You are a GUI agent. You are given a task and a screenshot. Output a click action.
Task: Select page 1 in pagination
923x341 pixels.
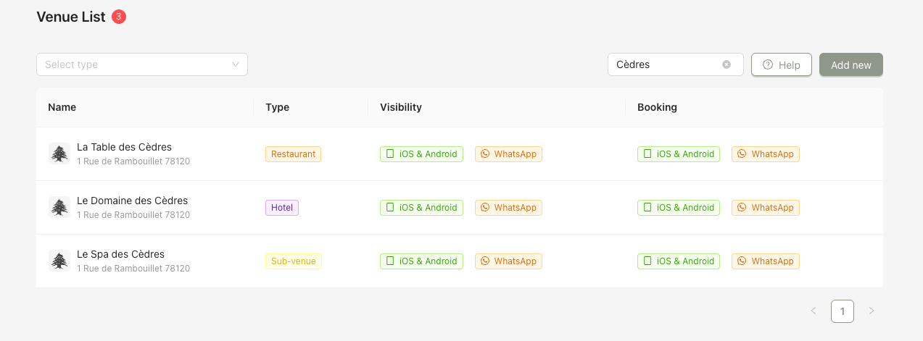coord(843,311)
